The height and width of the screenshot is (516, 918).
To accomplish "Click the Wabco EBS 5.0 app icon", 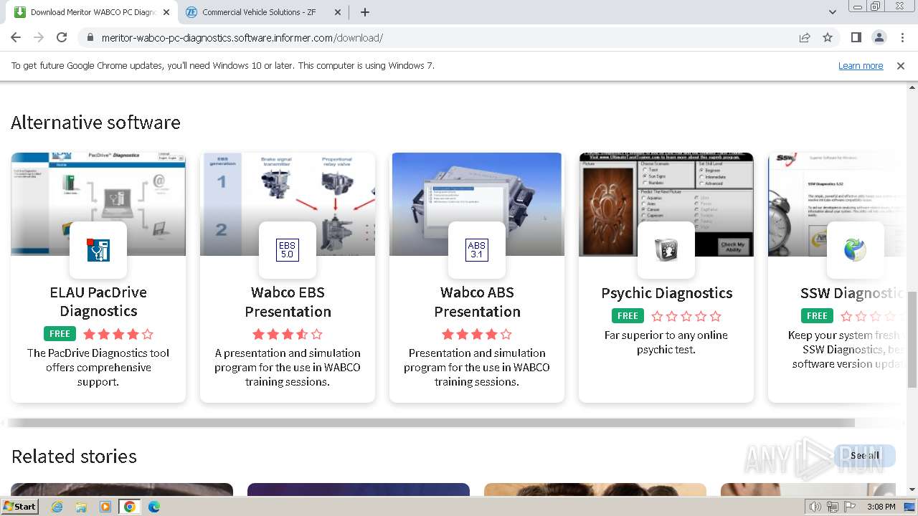I will pos(288,250).
